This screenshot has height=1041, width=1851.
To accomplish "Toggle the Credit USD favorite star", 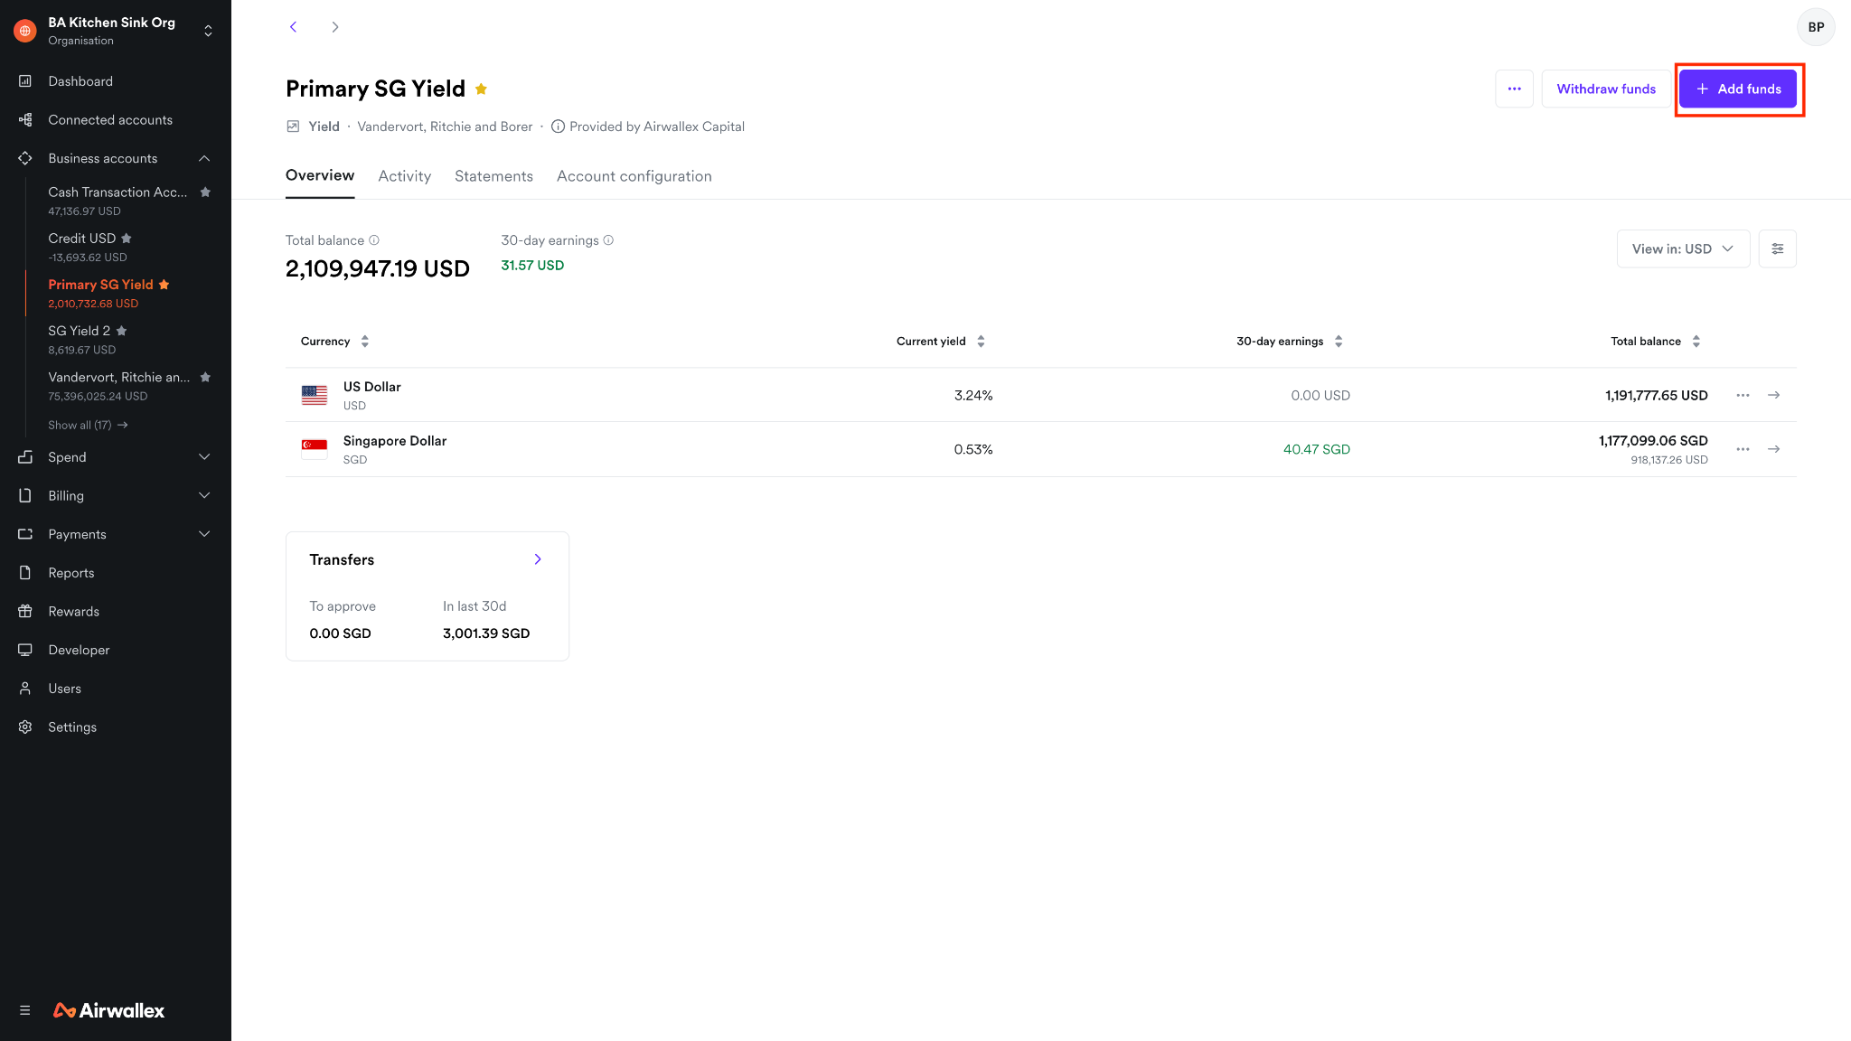I will [127, 239].
